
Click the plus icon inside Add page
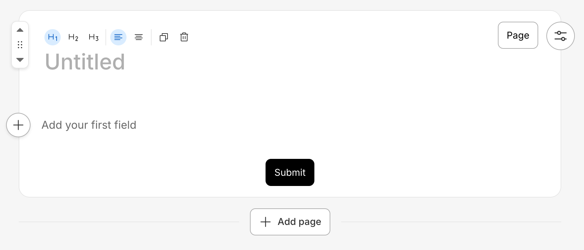(266, 222)
